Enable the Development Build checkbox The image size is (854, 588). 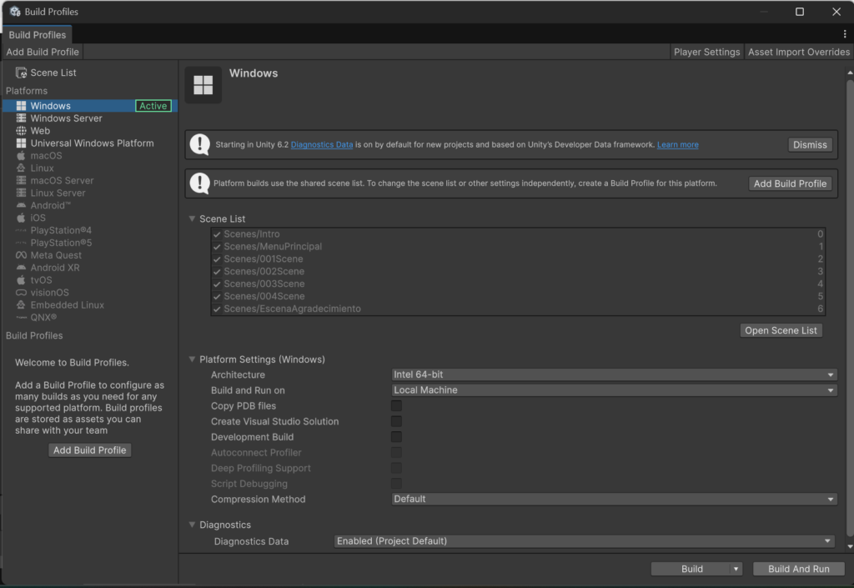(x=396, y=437)
